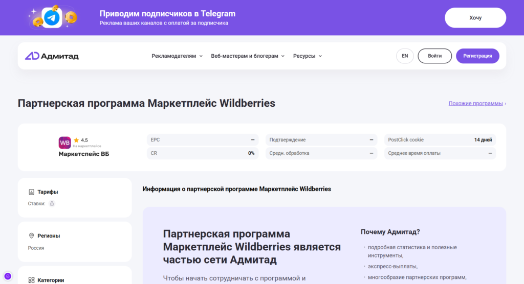The height and width of the screenshot is (284, 524).
Task: Click the Войти login button
Action: click(435, 56)
